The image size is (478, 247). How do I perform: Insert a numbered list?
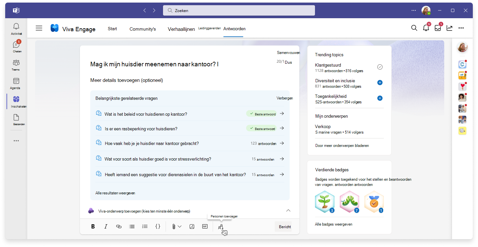pyautogui.click(x=145, y=227)
